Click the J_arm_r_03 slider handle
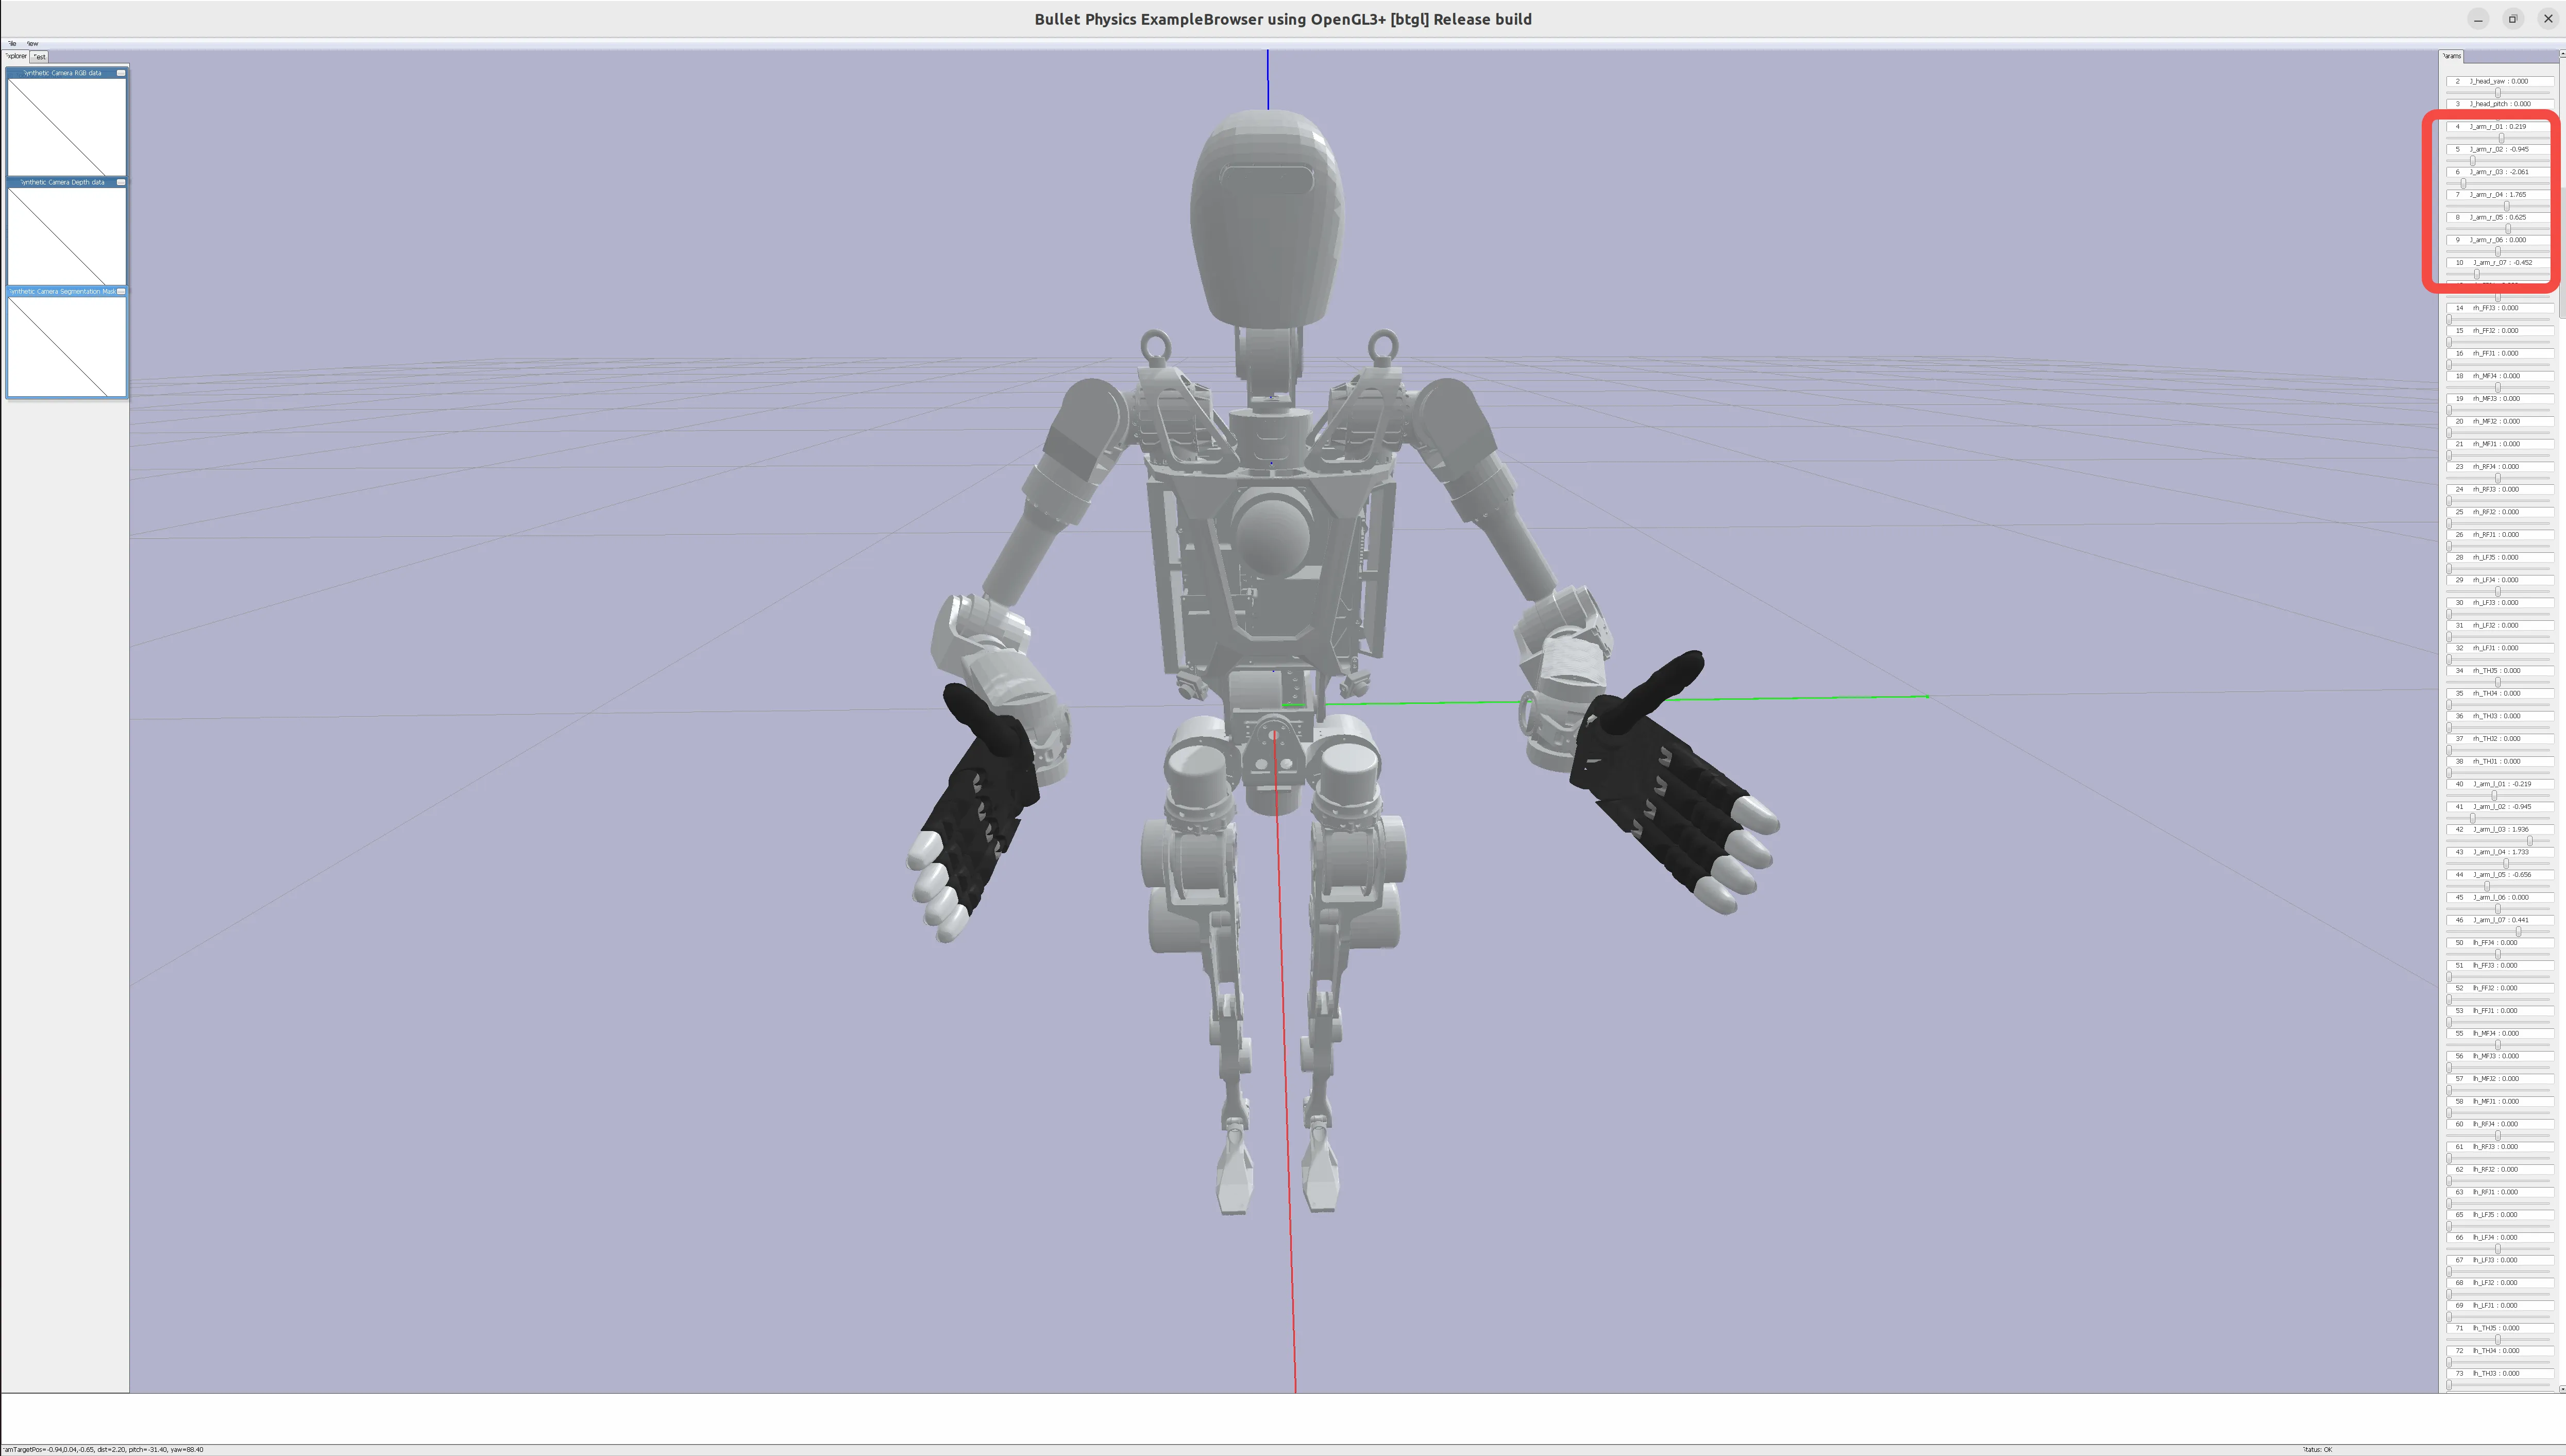The height and width of the screenshot is (1456, 2566). click(x=2463, y=183)
